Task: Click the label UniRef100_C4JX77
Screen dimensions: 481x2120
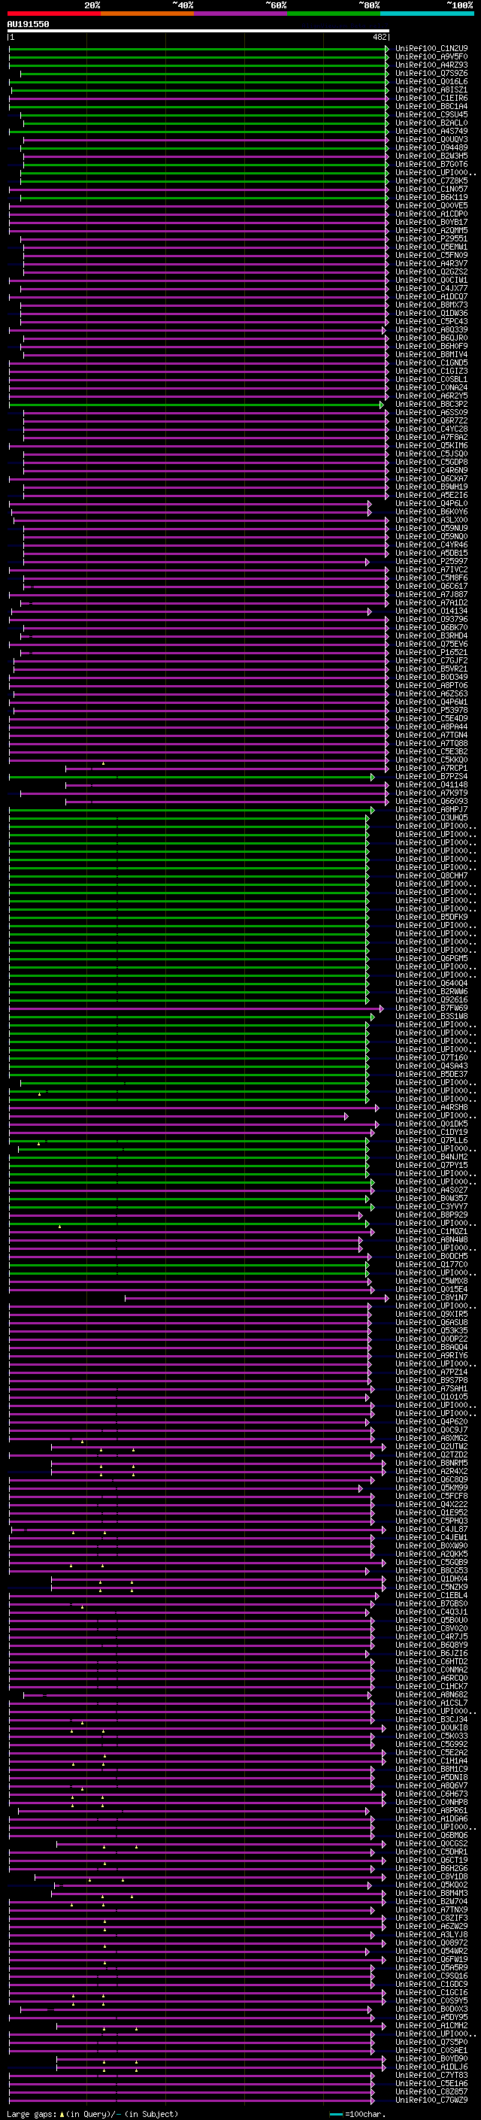Action: tap(431, 288)
